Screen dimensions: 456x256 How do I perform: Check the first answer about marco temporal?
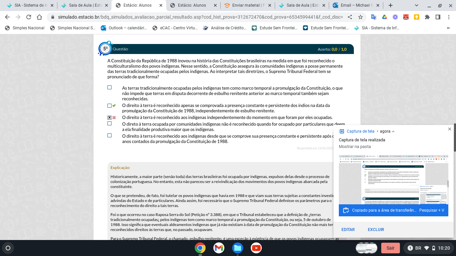[x=109, y=88]
